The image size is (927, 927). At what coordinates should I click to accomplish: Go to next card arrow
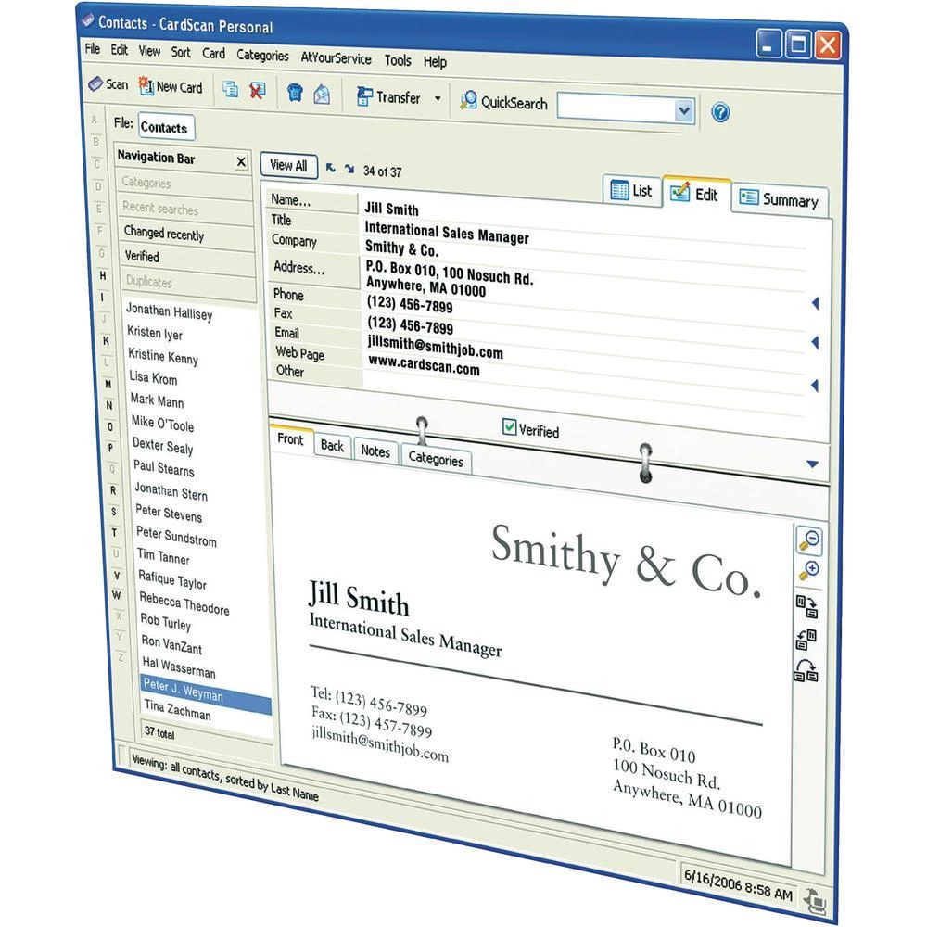coord(349,169)
